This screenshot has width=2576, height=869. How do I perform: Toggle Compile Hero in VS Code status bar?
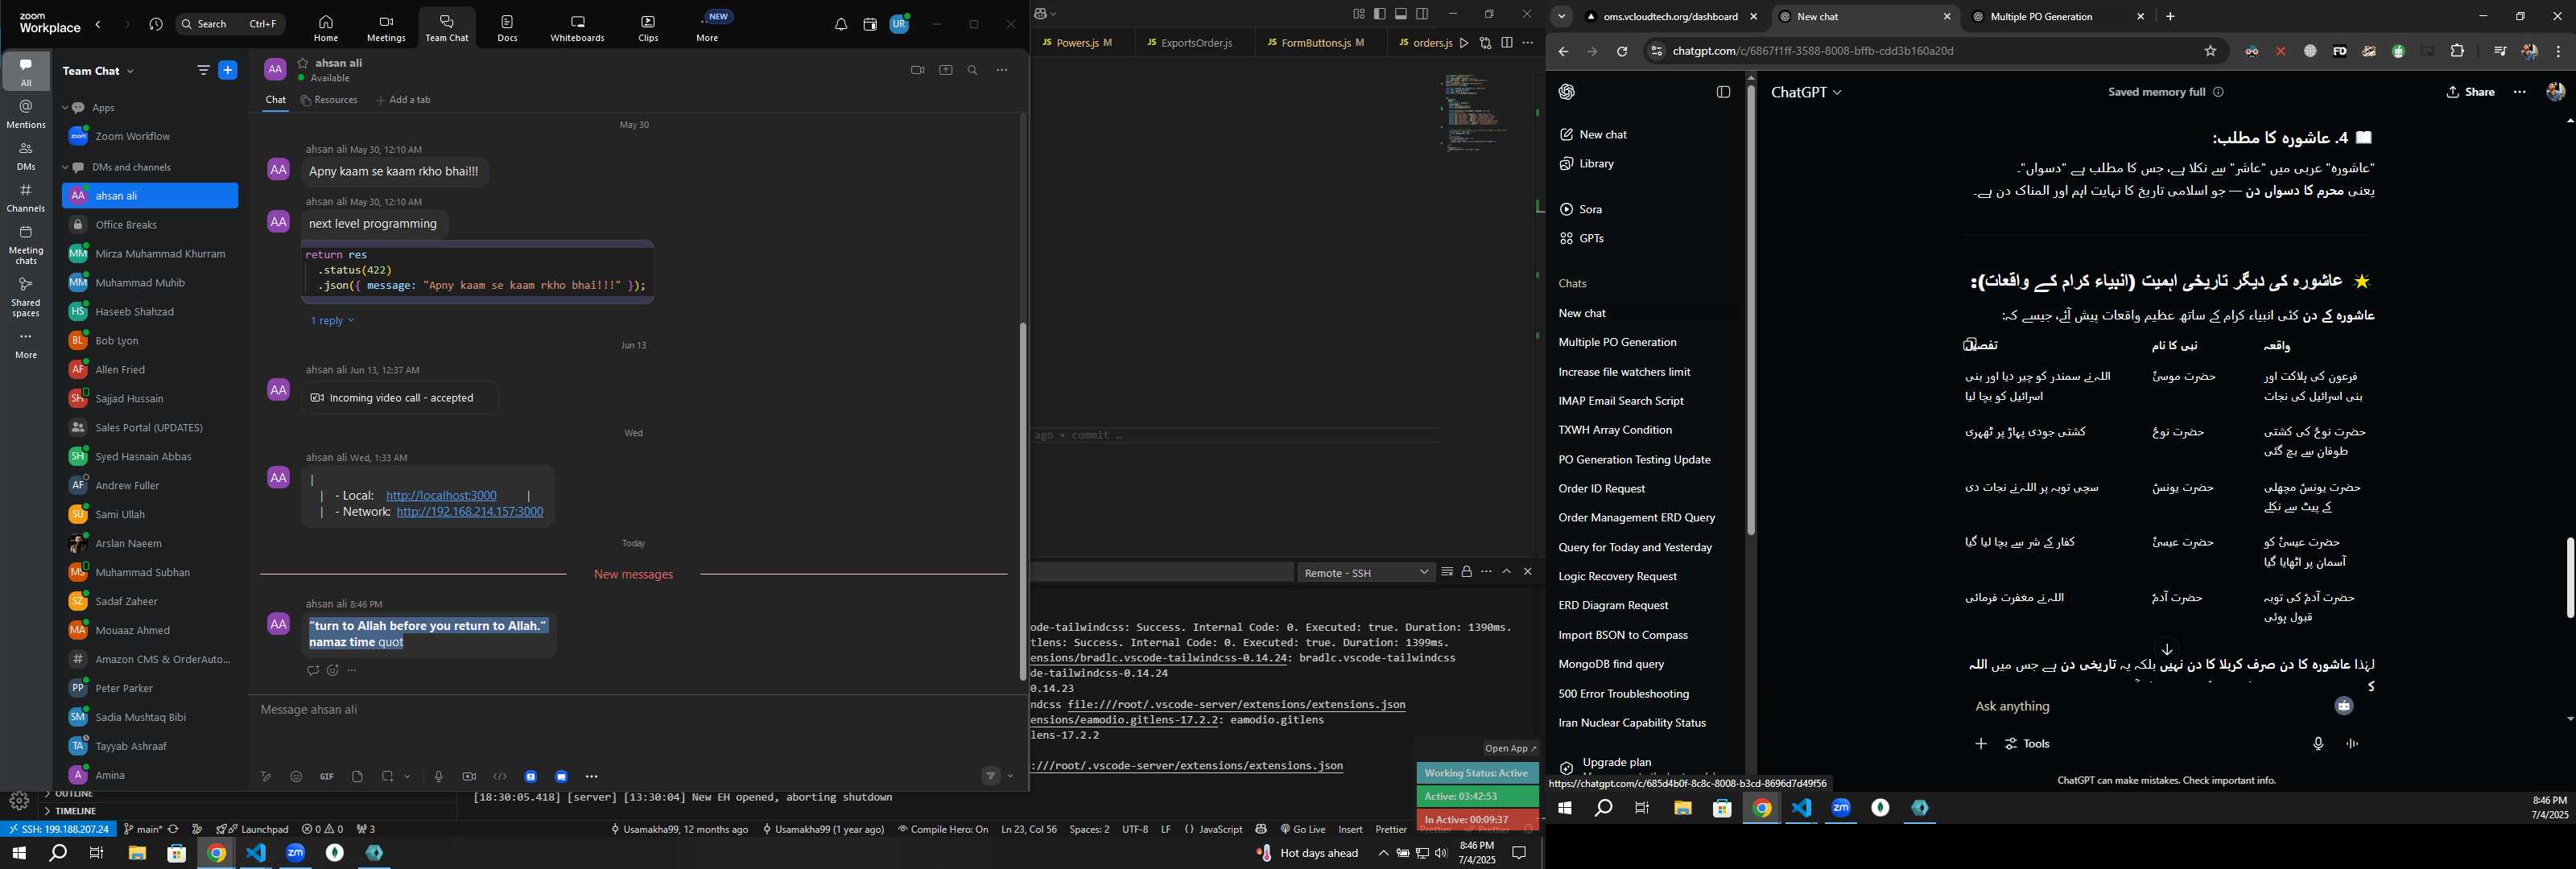(942, 829)
